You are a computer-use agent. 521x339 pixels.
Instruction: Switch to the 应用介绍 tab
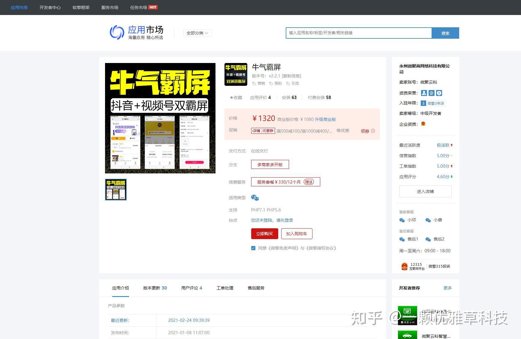click(120, 288)
